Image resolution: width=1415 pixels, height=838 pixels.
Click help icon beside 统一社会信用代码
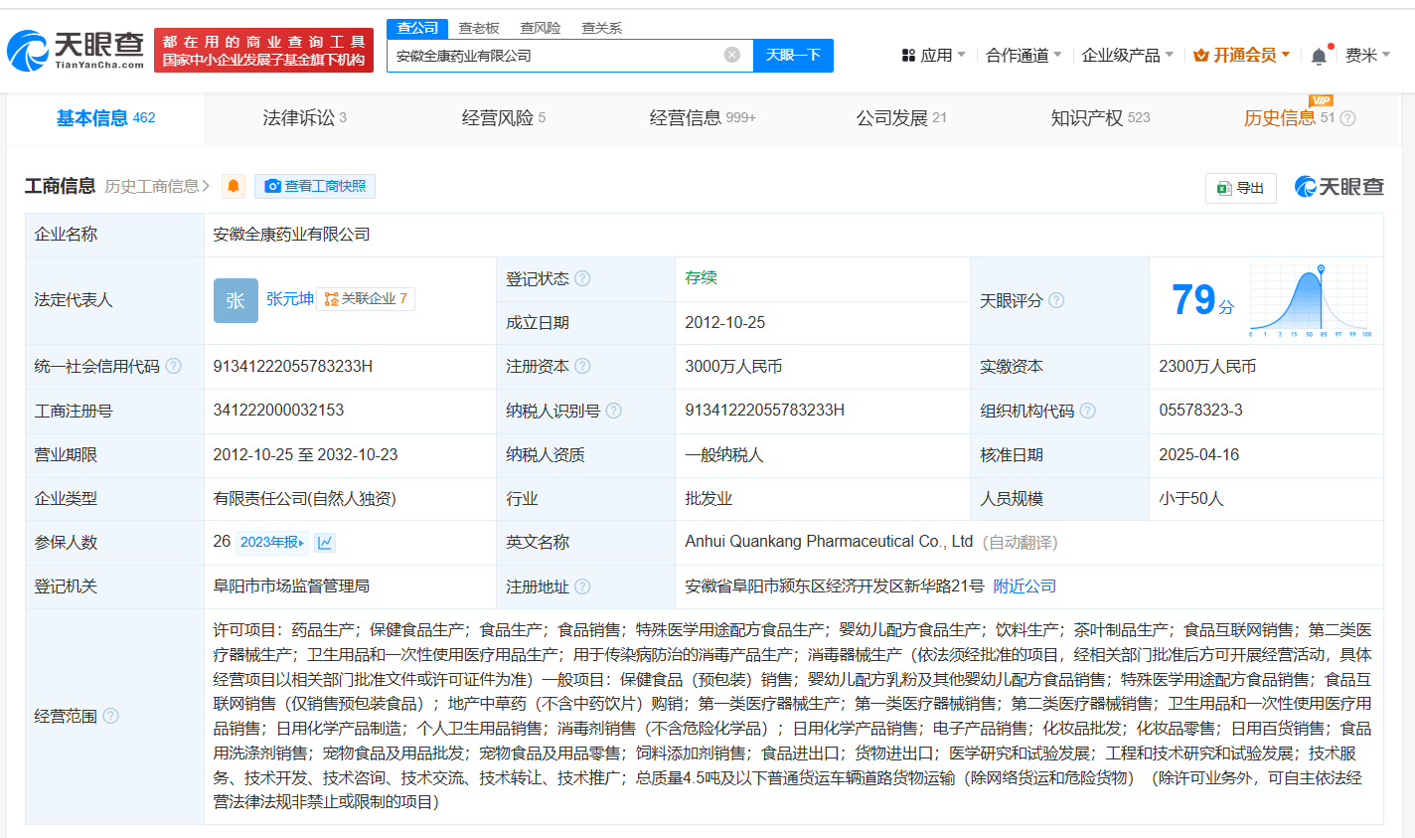(x=174, y=366)
